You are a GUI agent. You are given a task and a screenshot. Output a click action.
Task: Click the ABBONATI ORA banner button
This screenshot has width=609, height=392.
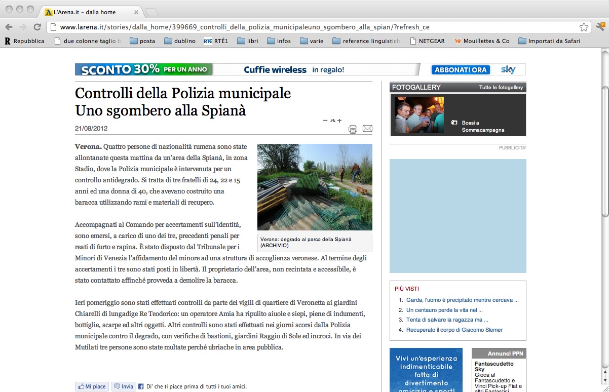click(460, 70)
